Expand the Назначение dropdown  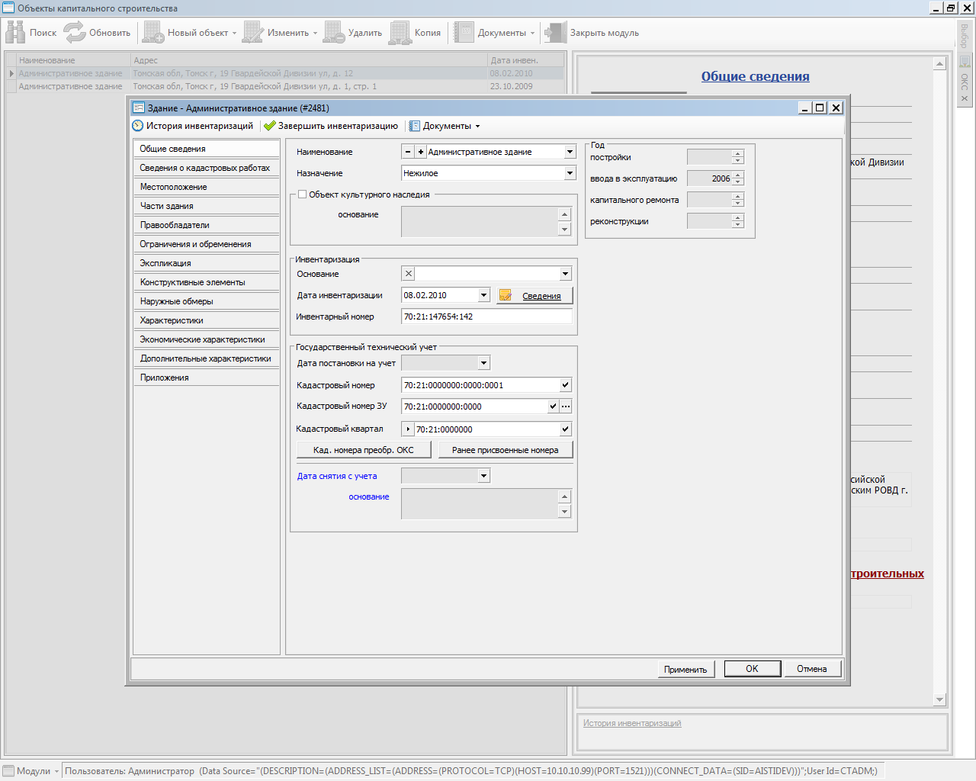pos(570,173)
